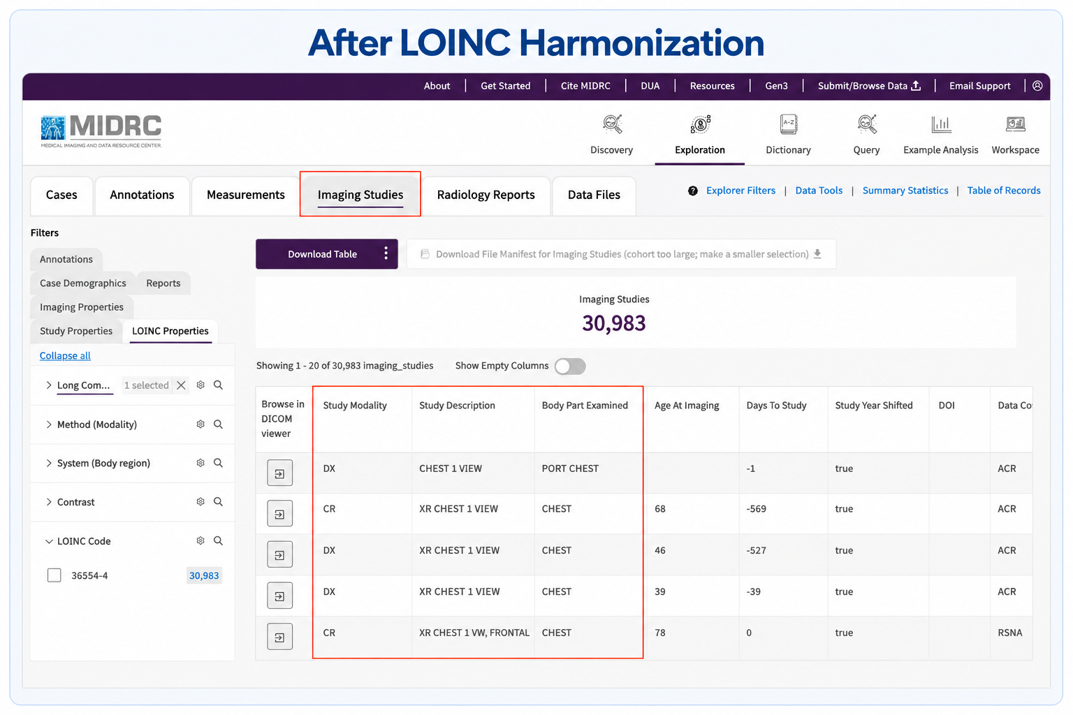Click the Download Table button
Screen dimensions: 1073x715
323,254
